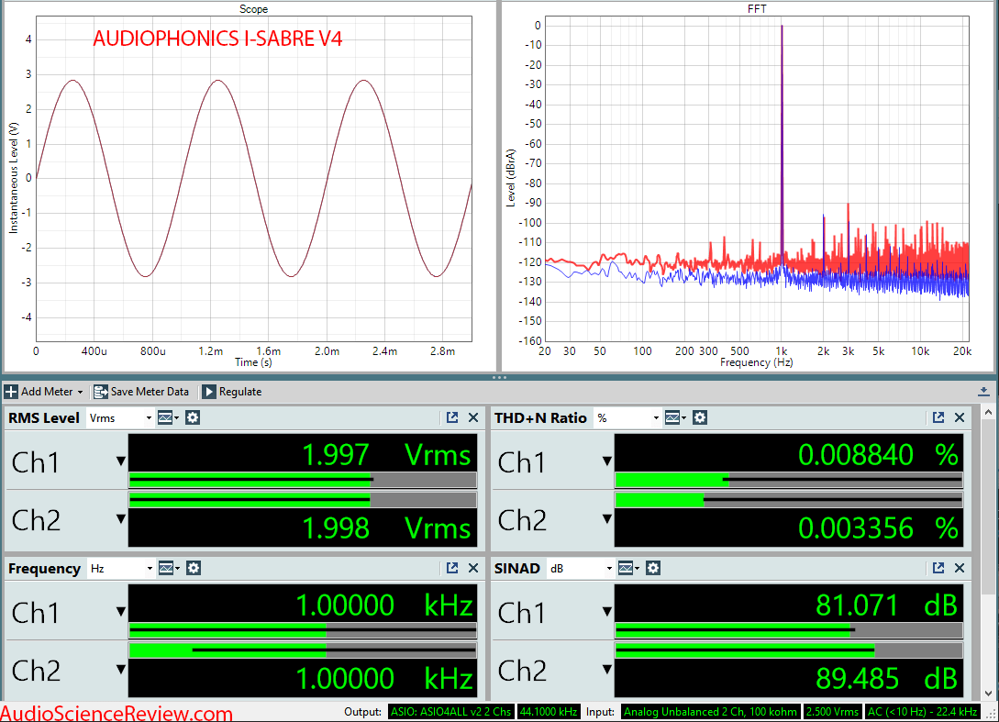The width and height of the screenshot is (999, 722).
Task: Open RMS Level meter settings gear
Action: pos(193,418)
